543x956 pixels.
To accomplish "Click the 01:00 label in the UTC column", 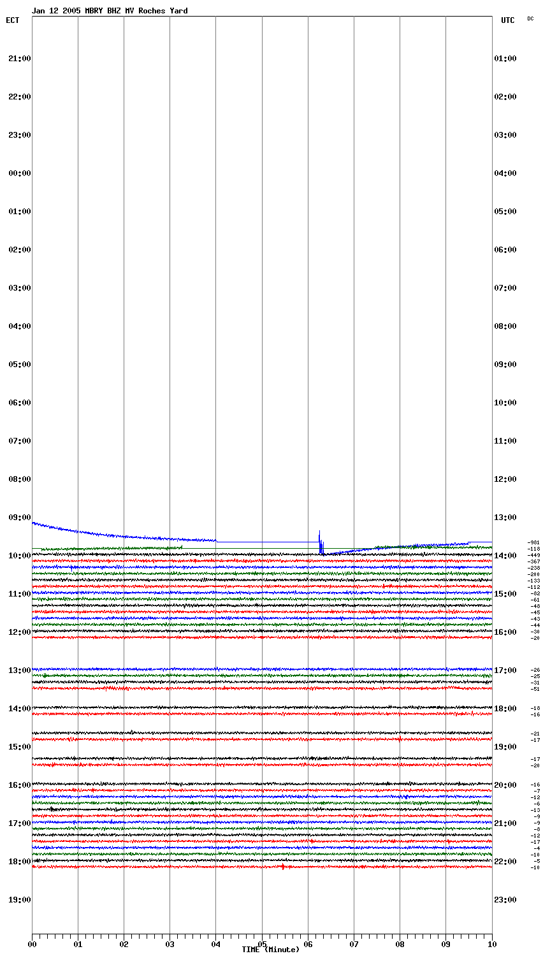I will coord(505,59).
